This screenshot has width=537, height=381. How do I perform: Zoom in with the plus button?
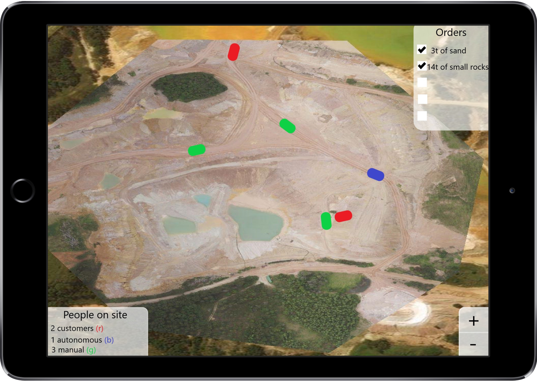pyautogui.click(x=473, y=321)
